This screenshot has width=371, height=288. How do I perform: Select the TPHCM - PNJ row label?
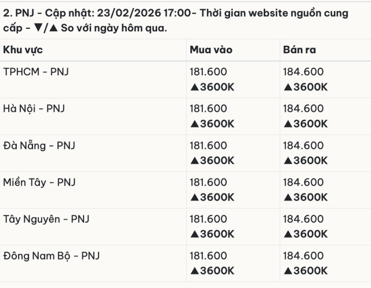click(37, 71)
